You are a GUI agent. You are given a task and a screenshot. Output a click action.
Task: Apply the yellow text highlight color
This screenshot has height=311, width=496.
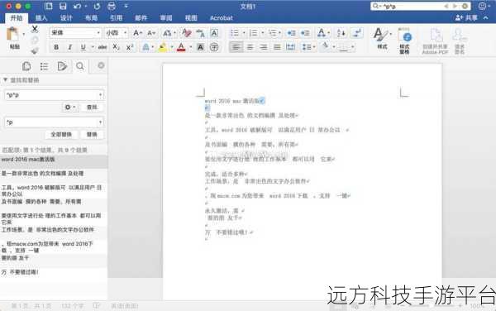(162, 47)
